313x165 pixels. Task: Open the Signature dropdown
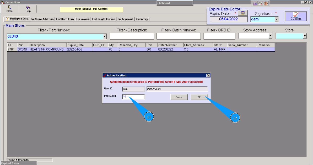point(276,19)
